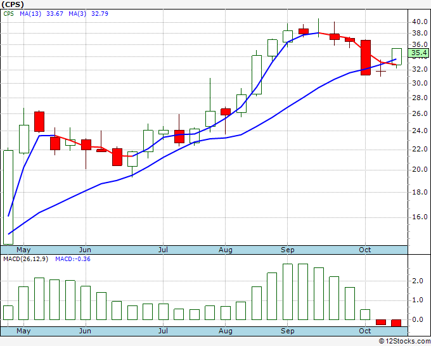The height and width of the screenshot is (346, 431).
Task: Click the MACD bar at the Oct gridline
Action: click(x=365, y=315)
